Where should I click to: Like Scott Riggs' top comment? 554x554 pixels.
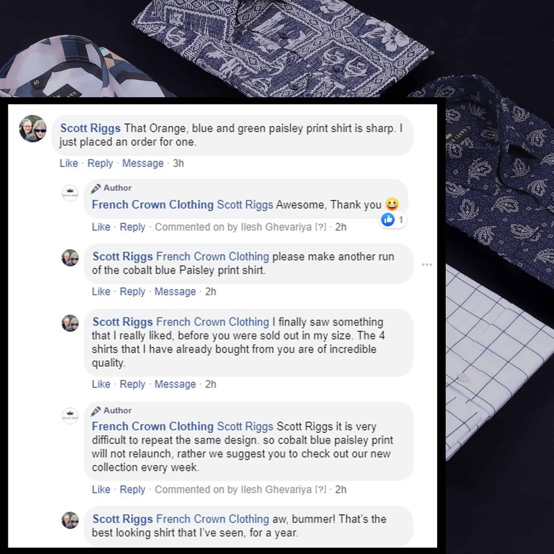coord(69,163)
